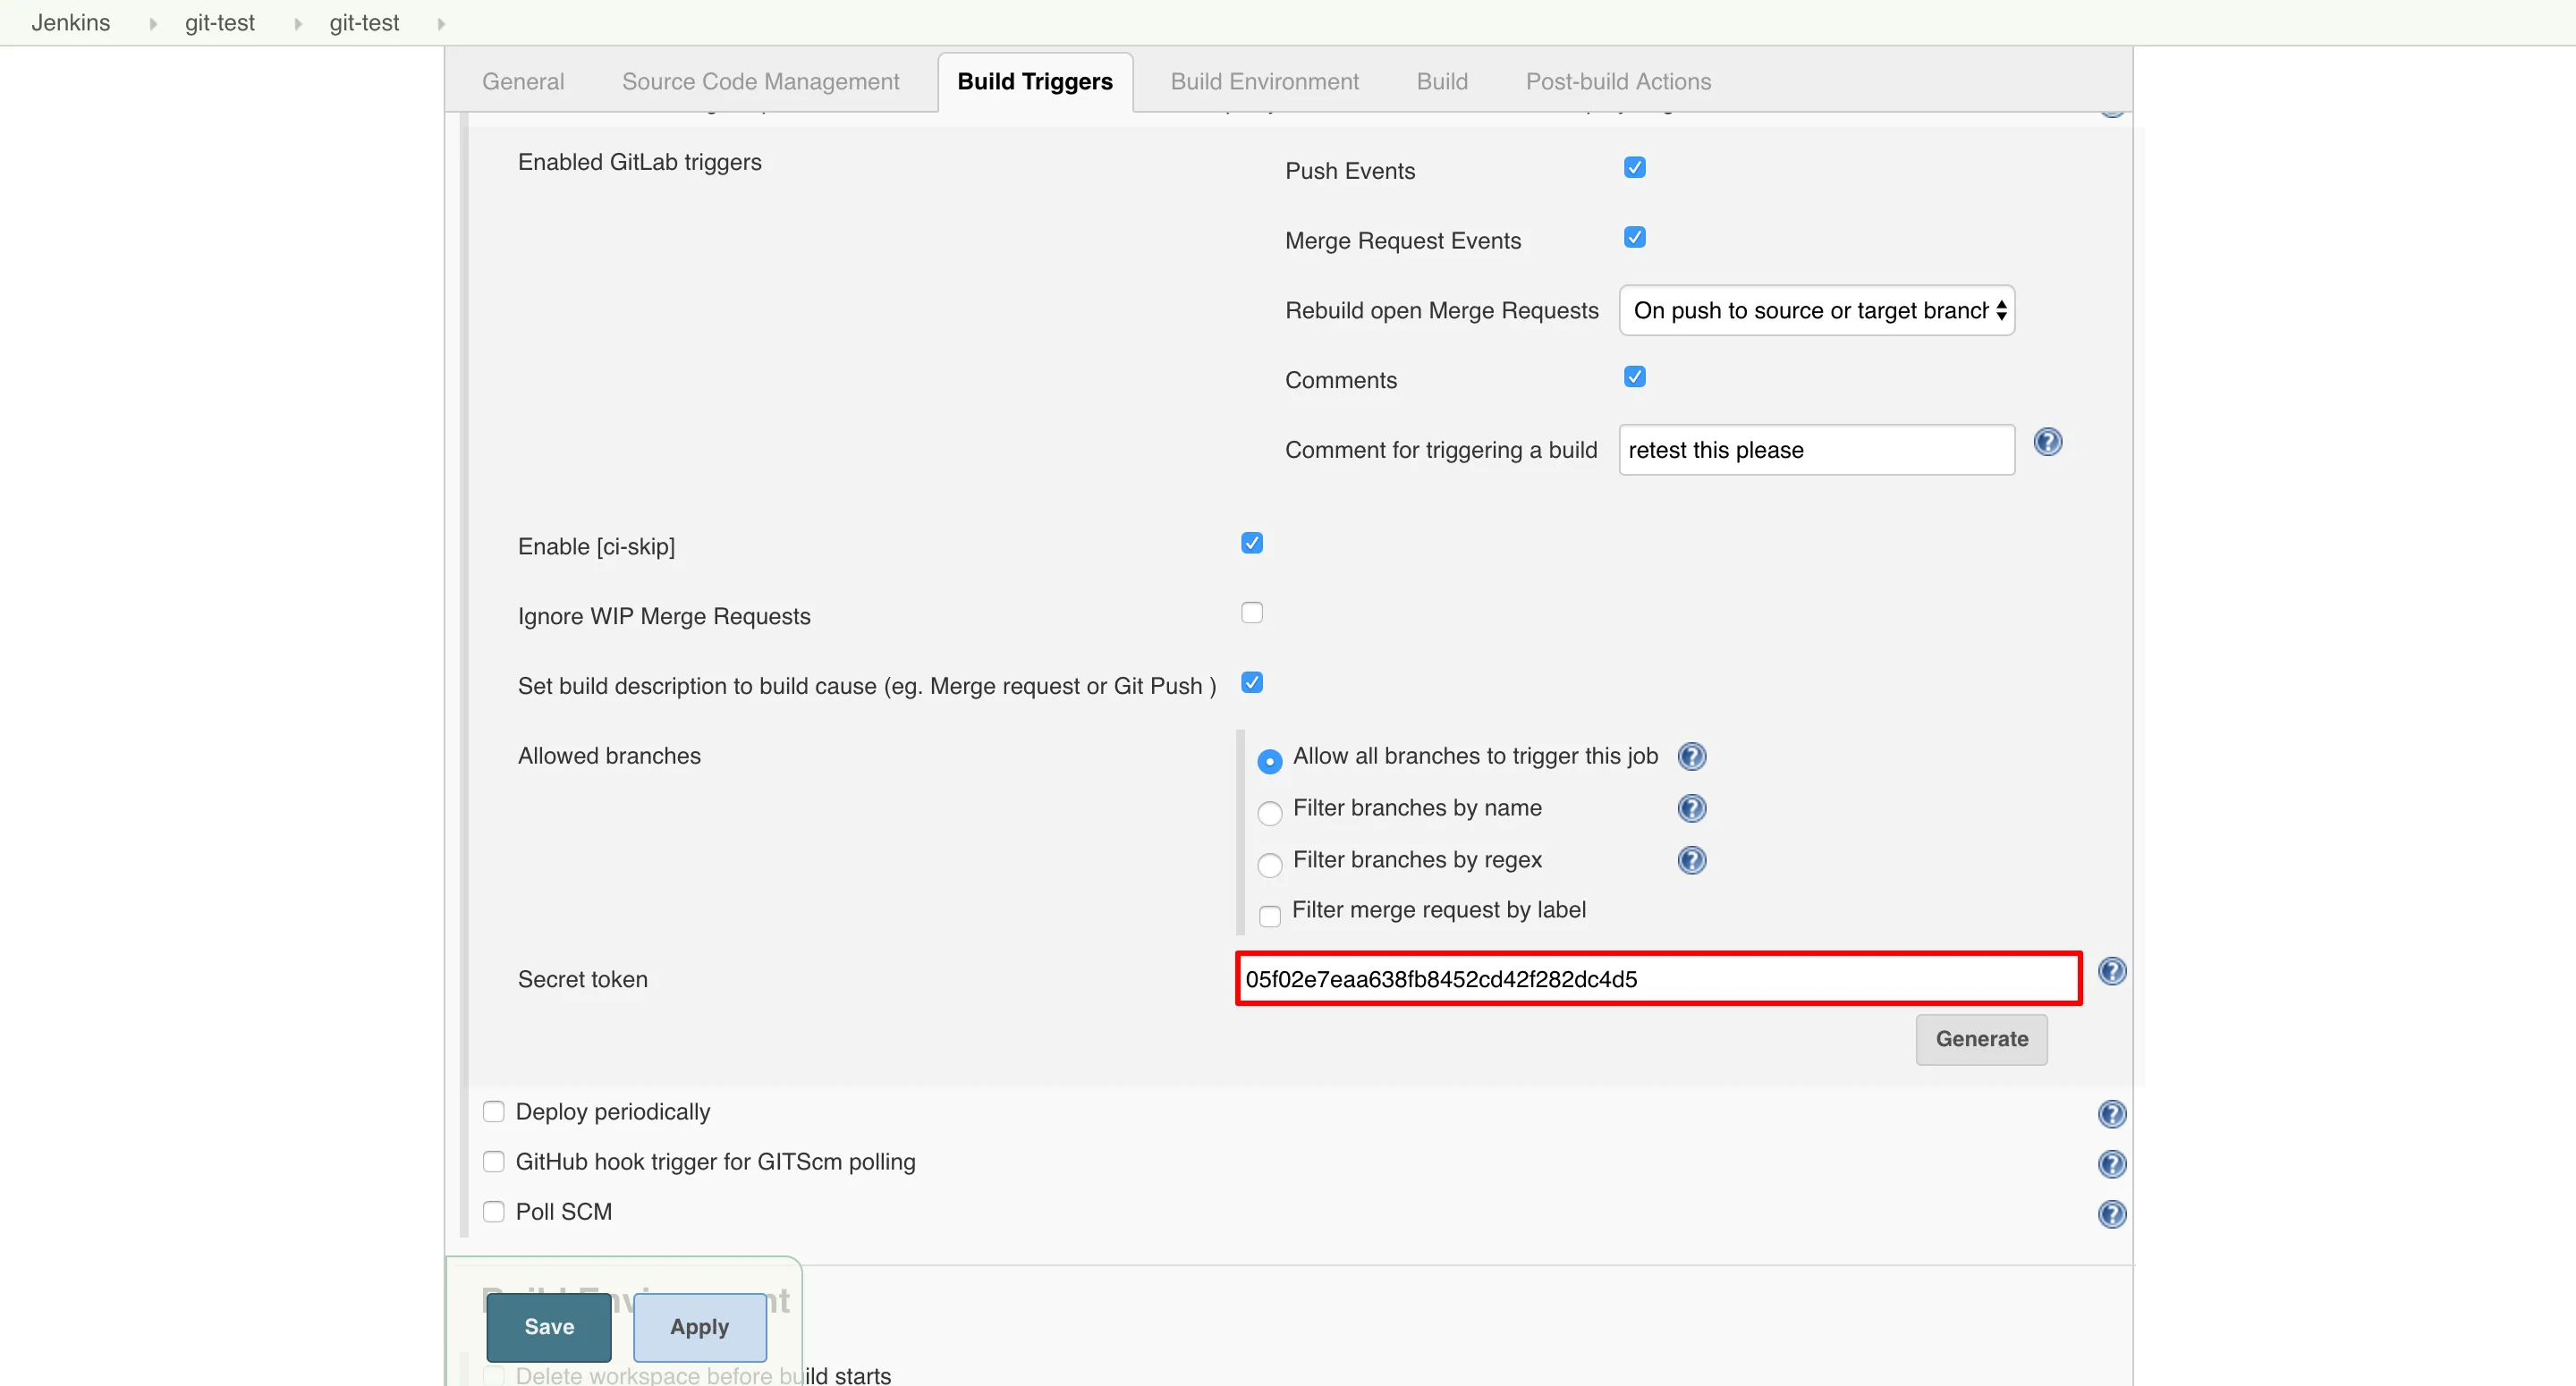Click the Save button
The width and height of the screenshot is (2576, 1386).
point(549,1327)
